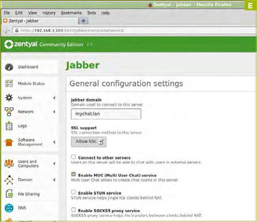This screenshot has width=257, height=222.
Task: Expand the System menu chevron
Action: [x=54, y=98]
